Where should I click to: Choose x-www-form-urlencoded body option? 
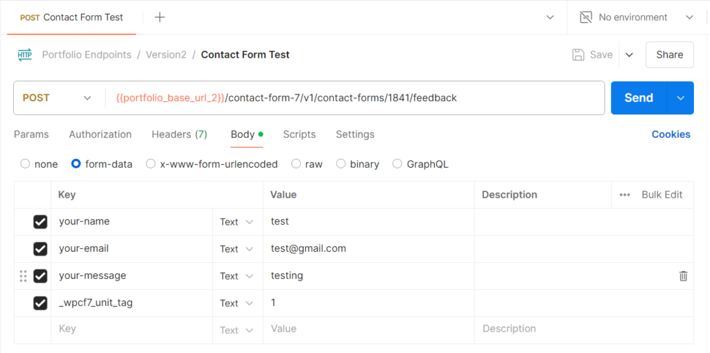pos(150,164)
